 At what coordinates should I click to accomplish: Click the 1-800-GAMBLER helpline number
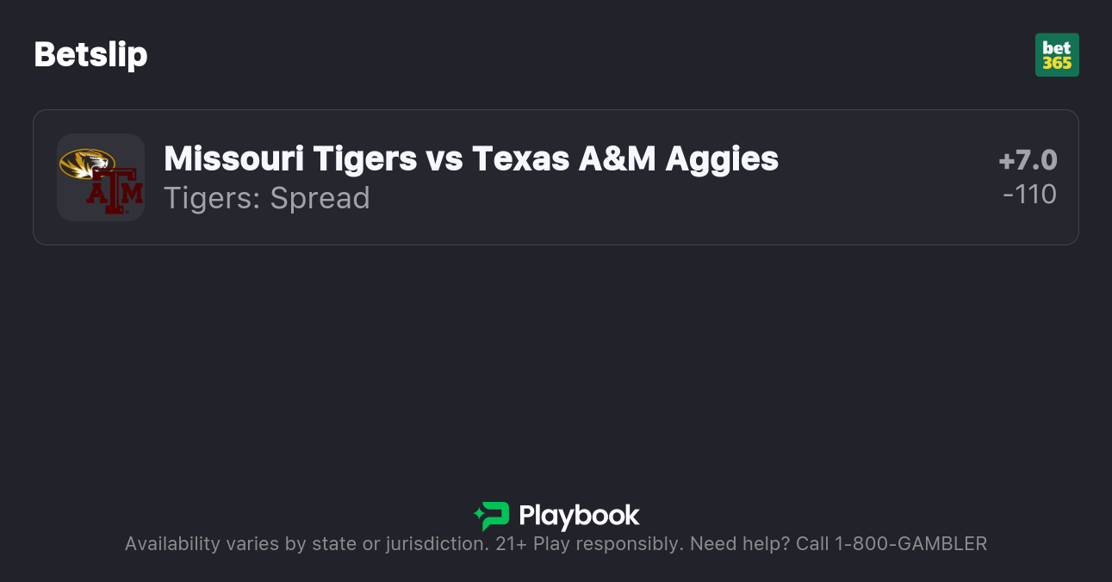[x=910, y=543]
